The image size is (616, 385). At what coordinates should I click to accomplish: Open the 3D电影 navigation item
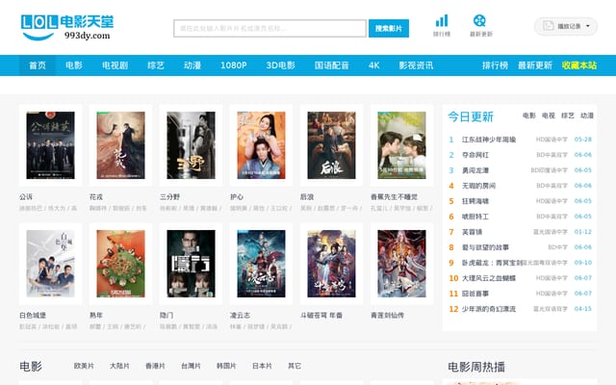pos(280,65)
